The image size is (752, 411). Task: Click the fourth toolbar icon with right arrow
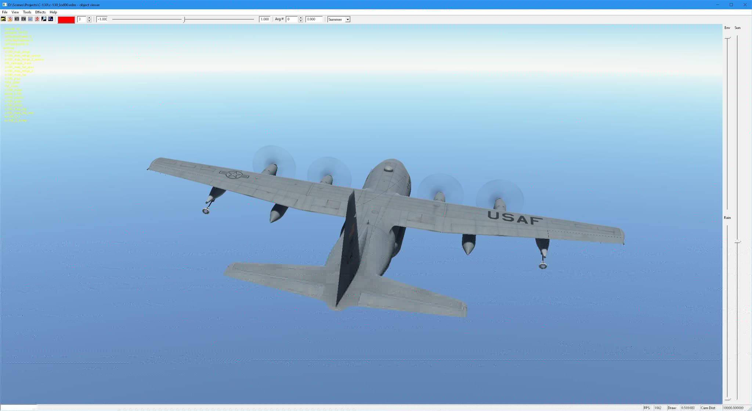click(23, 19)
